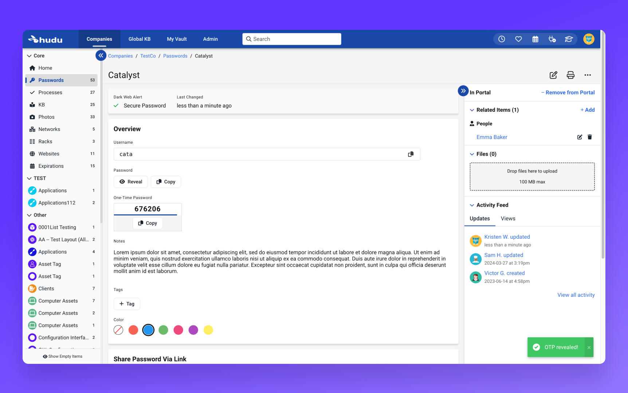The height and width of the screenshot is (393, 628).
Task: Select the green color swatch
Action: (x=163, y=330)
